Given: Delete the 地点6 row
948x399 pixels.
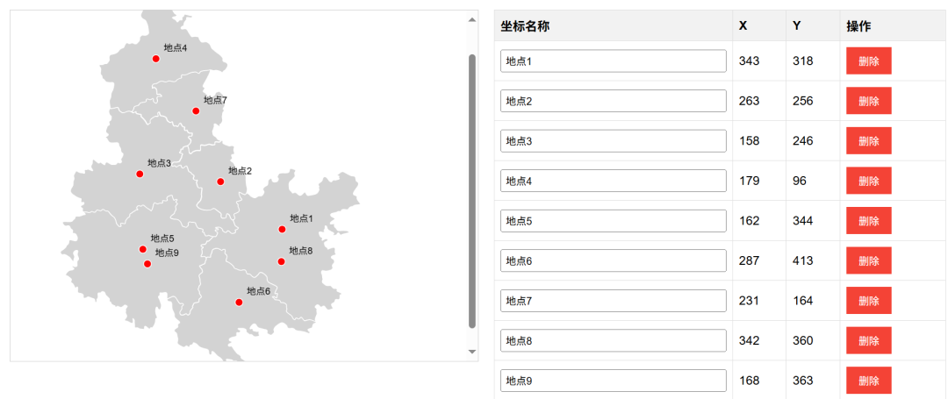Looking at the screenshot, I should (x=869, y=260).
